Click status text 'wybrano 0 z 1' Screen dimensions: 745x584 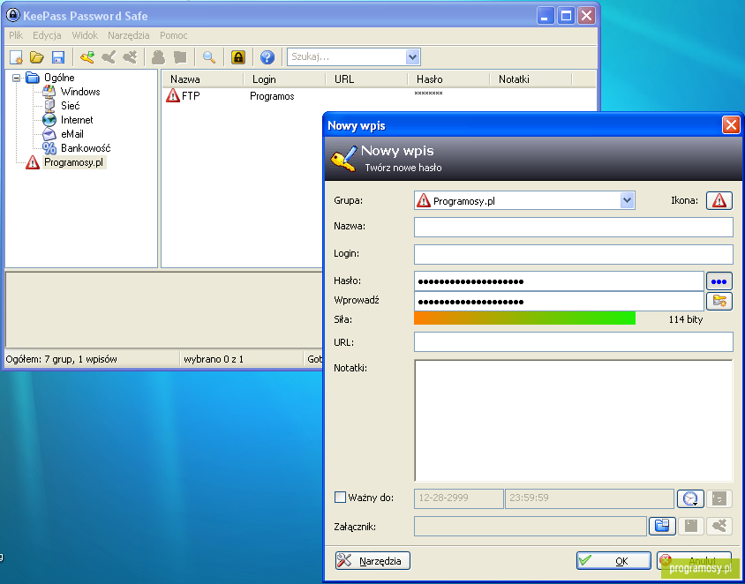[214, 359]
